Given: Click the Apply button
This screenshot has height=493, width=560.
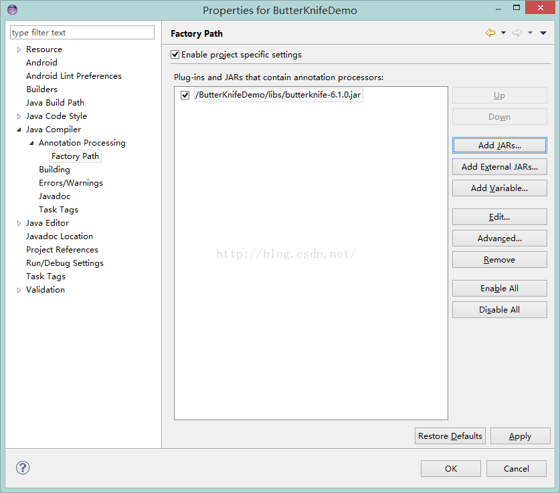Looking at the screenshot, I should pos(521,436).
